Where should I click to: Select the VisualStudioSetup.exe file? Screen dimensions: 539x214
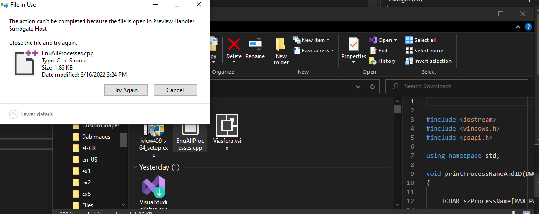click(x=154, y=193)
